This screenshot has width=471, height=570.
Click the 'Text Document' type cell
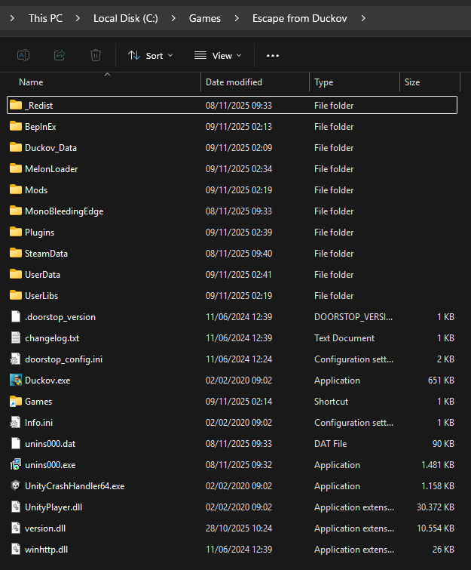click(x=344, y=338)
